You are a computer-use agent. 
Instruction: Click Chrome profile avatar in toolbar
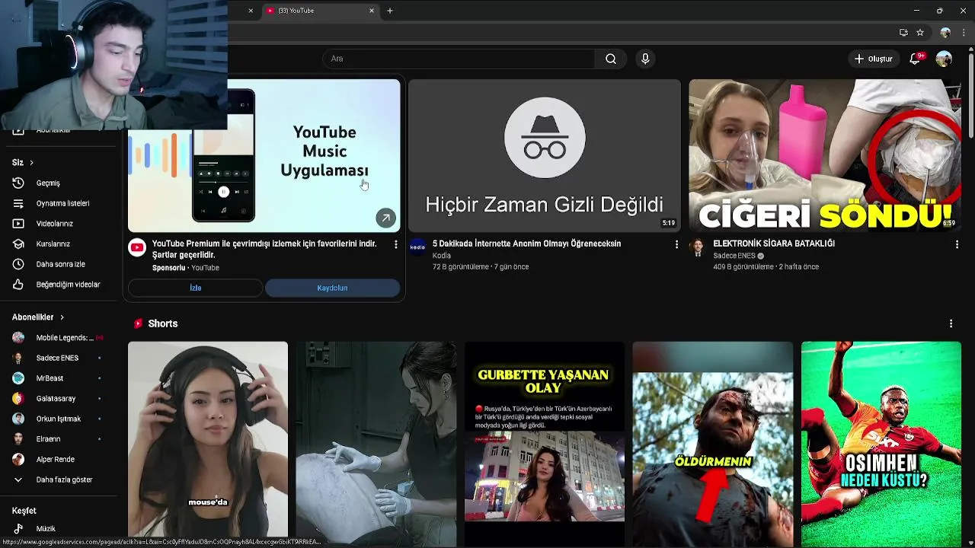click(945, 33)
